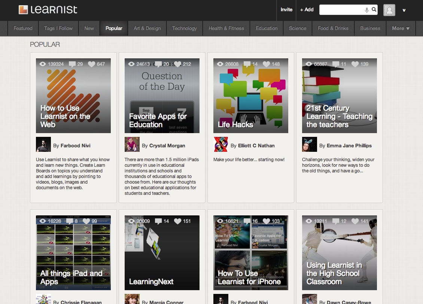Click heart icon on Favorite Apps for Education
Image resolution: width=423 pixels, height=304 pixels.
177,64
